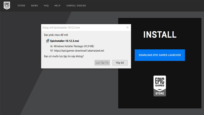Open the FAQ navigation link

tap(46, 6)
